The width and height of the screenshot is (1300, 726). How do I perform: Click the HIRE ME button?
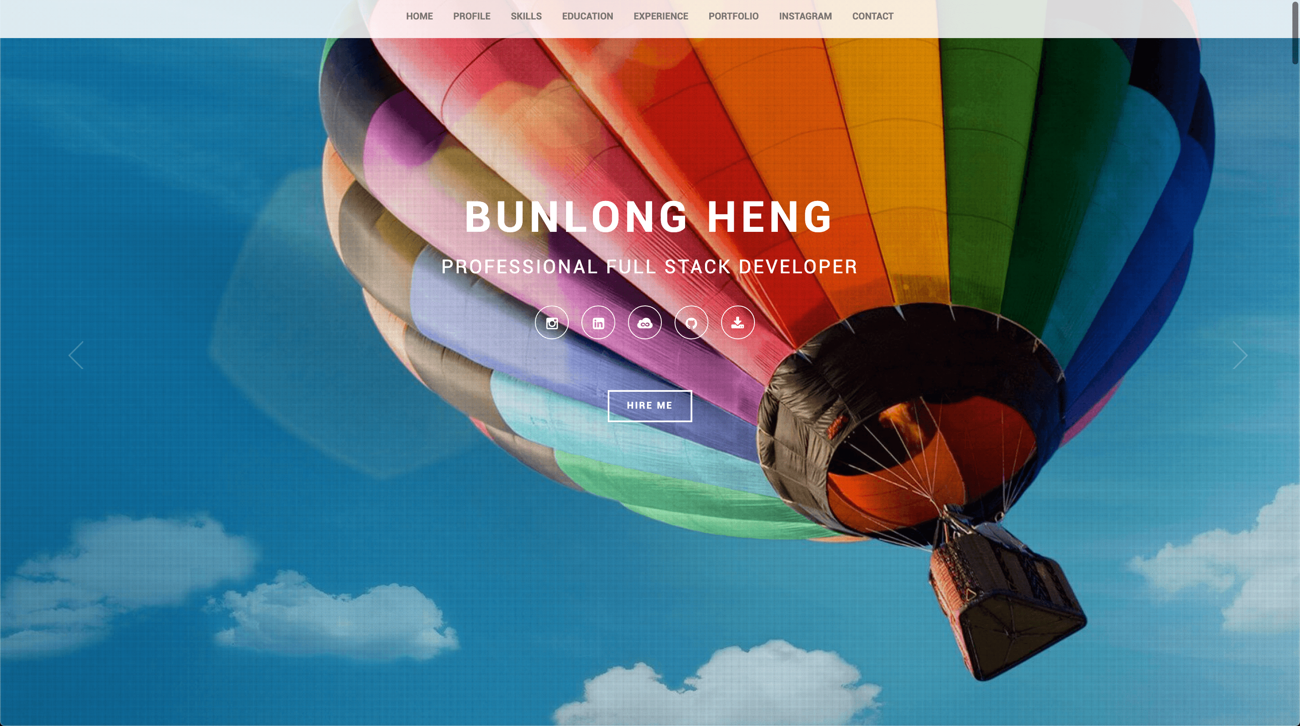pos(650,406)
